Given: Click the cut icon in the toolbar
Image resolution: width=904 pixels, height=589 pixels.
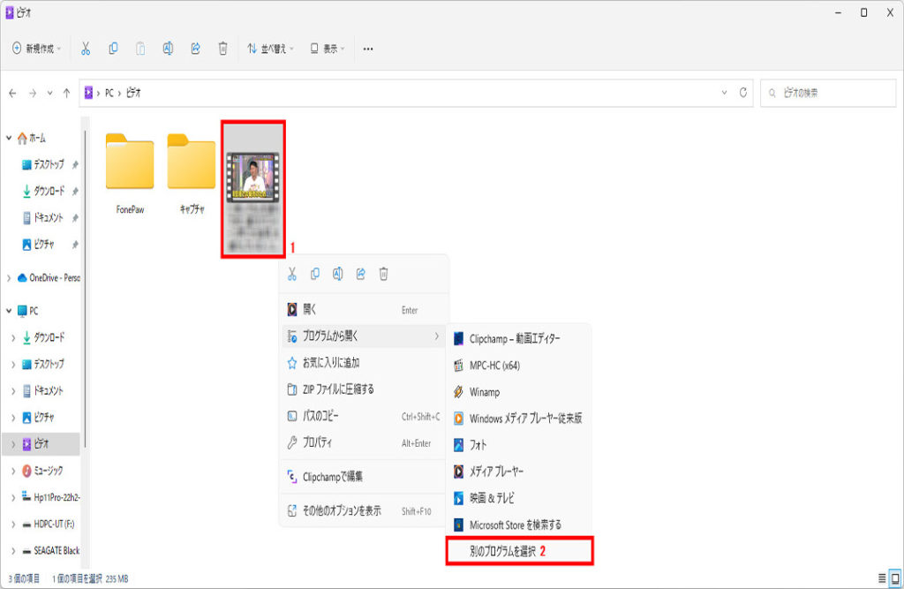Looking at the screenshot, I should (86, 49).
